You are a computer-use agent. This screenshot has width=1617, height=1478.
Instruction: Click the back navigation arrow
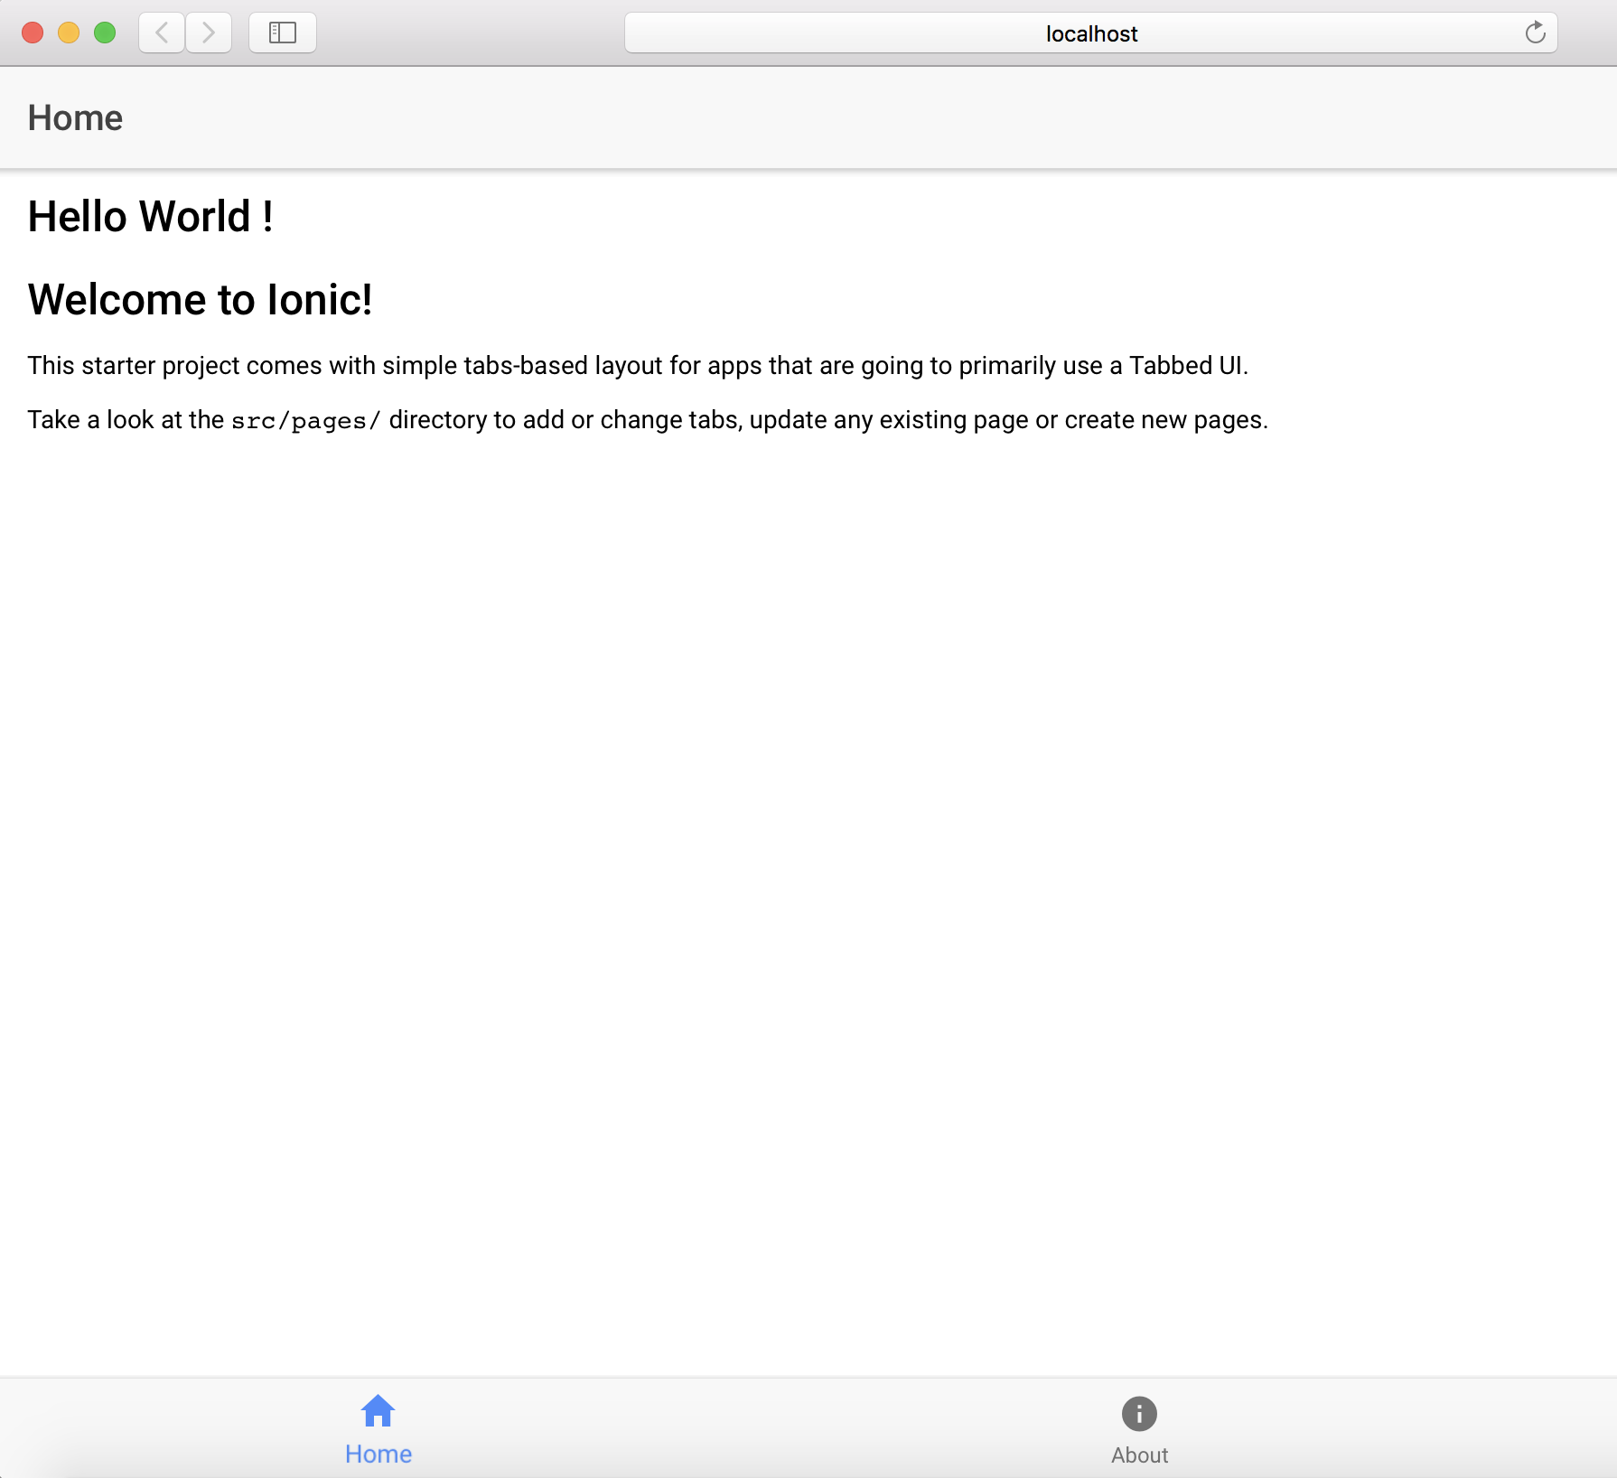tap(161, 33)
